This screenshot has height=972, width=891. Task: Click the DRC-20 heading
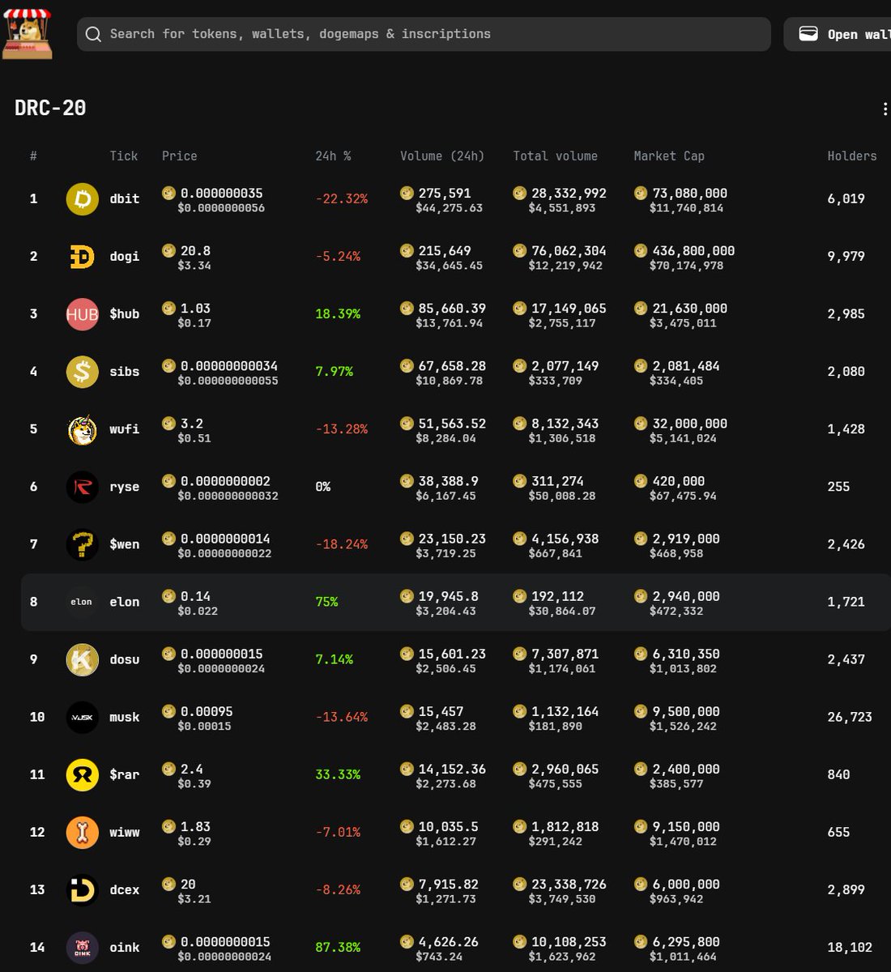coord(50,108)
